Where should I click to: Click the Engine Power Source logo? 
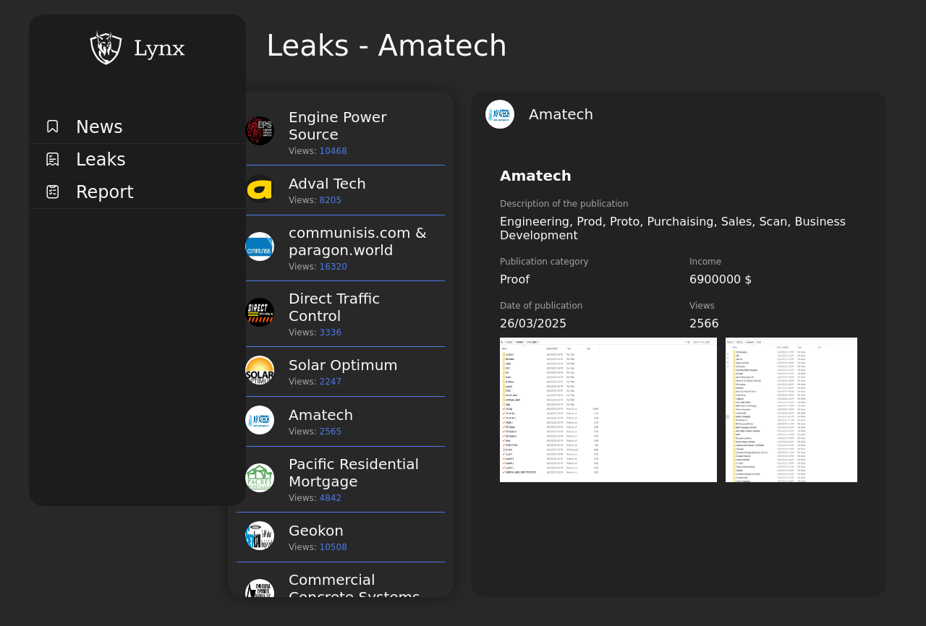pyautogui.click(x=260, y=131)
